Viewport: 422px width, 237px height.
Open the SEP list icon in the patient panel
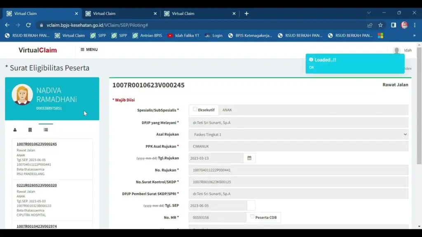(46, 130)
